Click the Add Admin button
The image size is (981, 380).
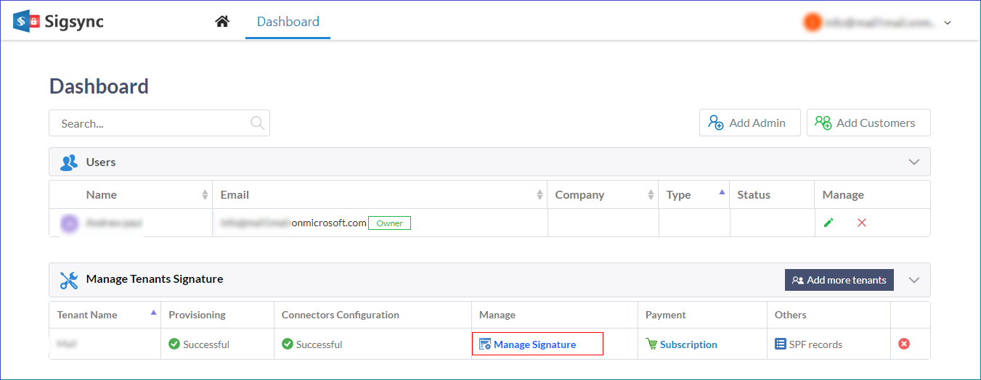click(x=749, y=123)
